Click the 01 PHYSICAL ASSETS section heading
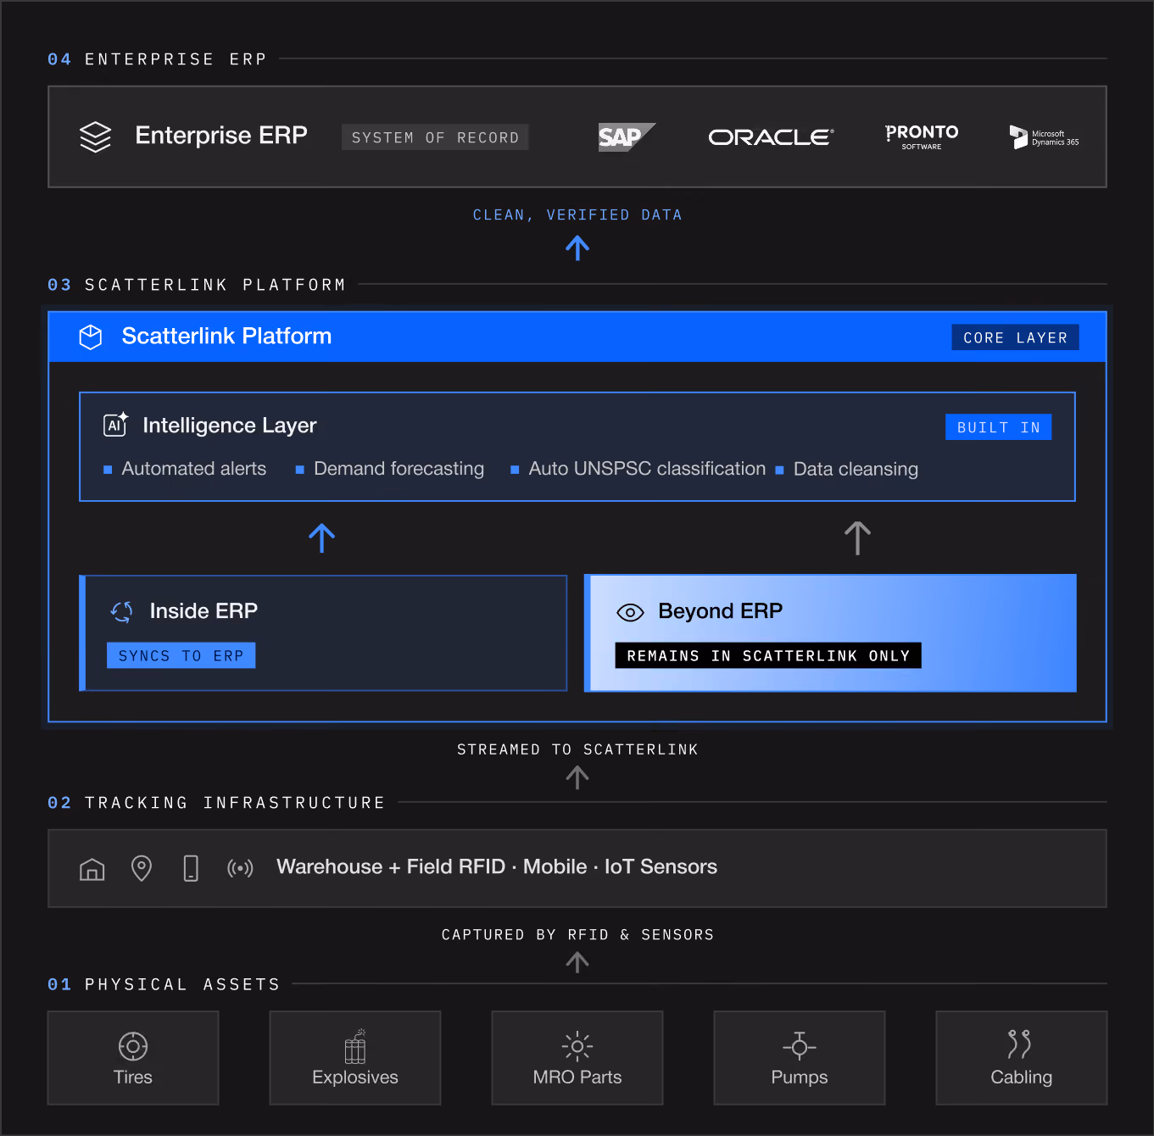 164,984
